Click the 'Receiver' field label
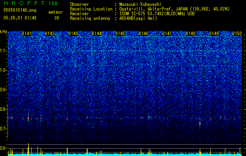The width and height of the screenshot is (246, 156). [79, 14]
